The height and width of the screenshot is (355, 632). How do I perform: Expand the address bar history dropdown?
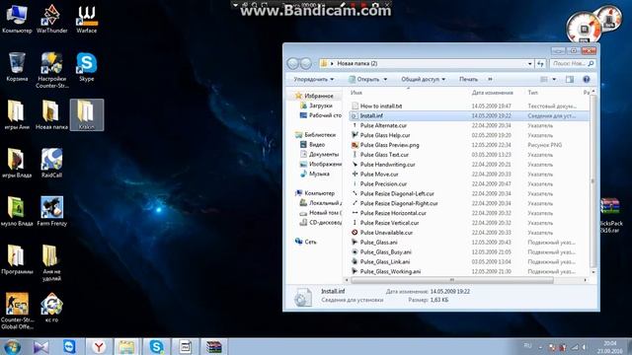tap(529, 63)
